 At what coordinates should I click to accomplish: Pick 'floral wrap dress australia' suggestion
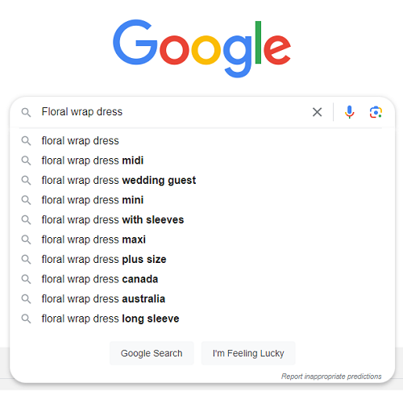pyautogui.click(x=202, y=298)
